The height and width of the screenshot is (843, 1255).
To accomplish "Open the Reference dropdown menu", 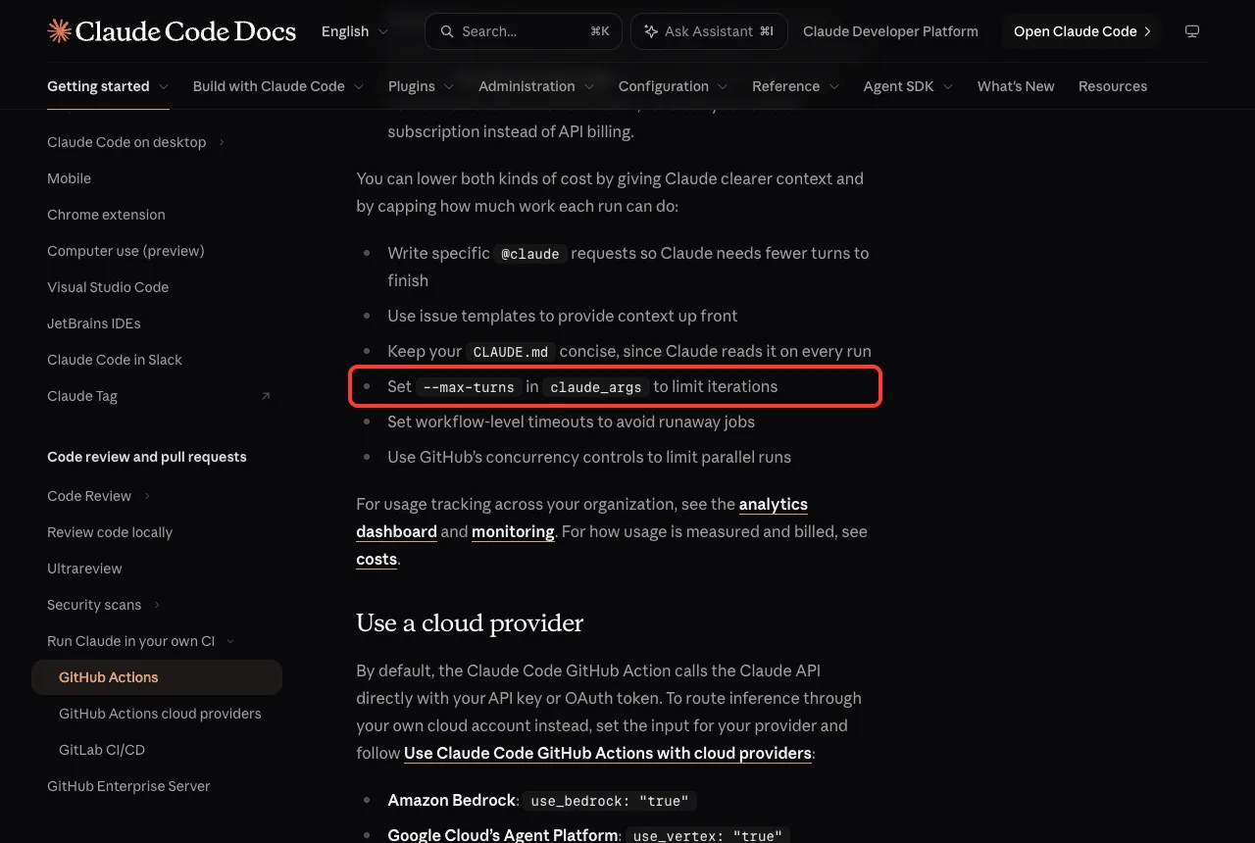I will 796,86.
